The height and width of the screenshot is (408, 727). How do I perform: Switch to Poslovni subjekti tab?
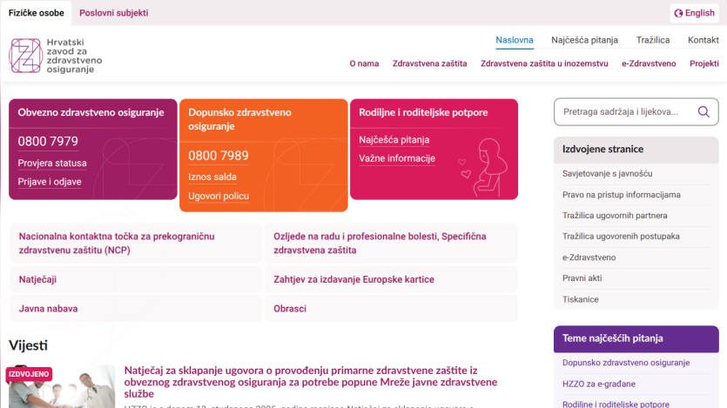coord(113,13)
